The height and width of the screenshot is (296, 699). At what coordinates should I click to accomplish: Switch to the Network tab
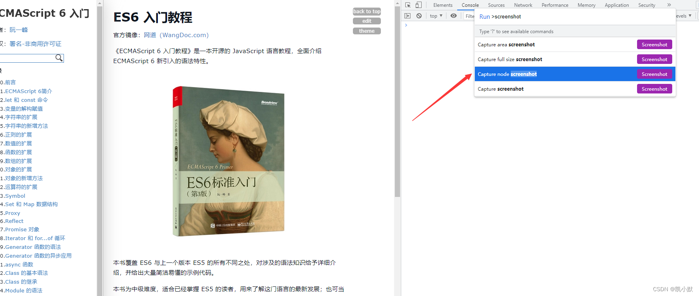(x=523, y=5)
